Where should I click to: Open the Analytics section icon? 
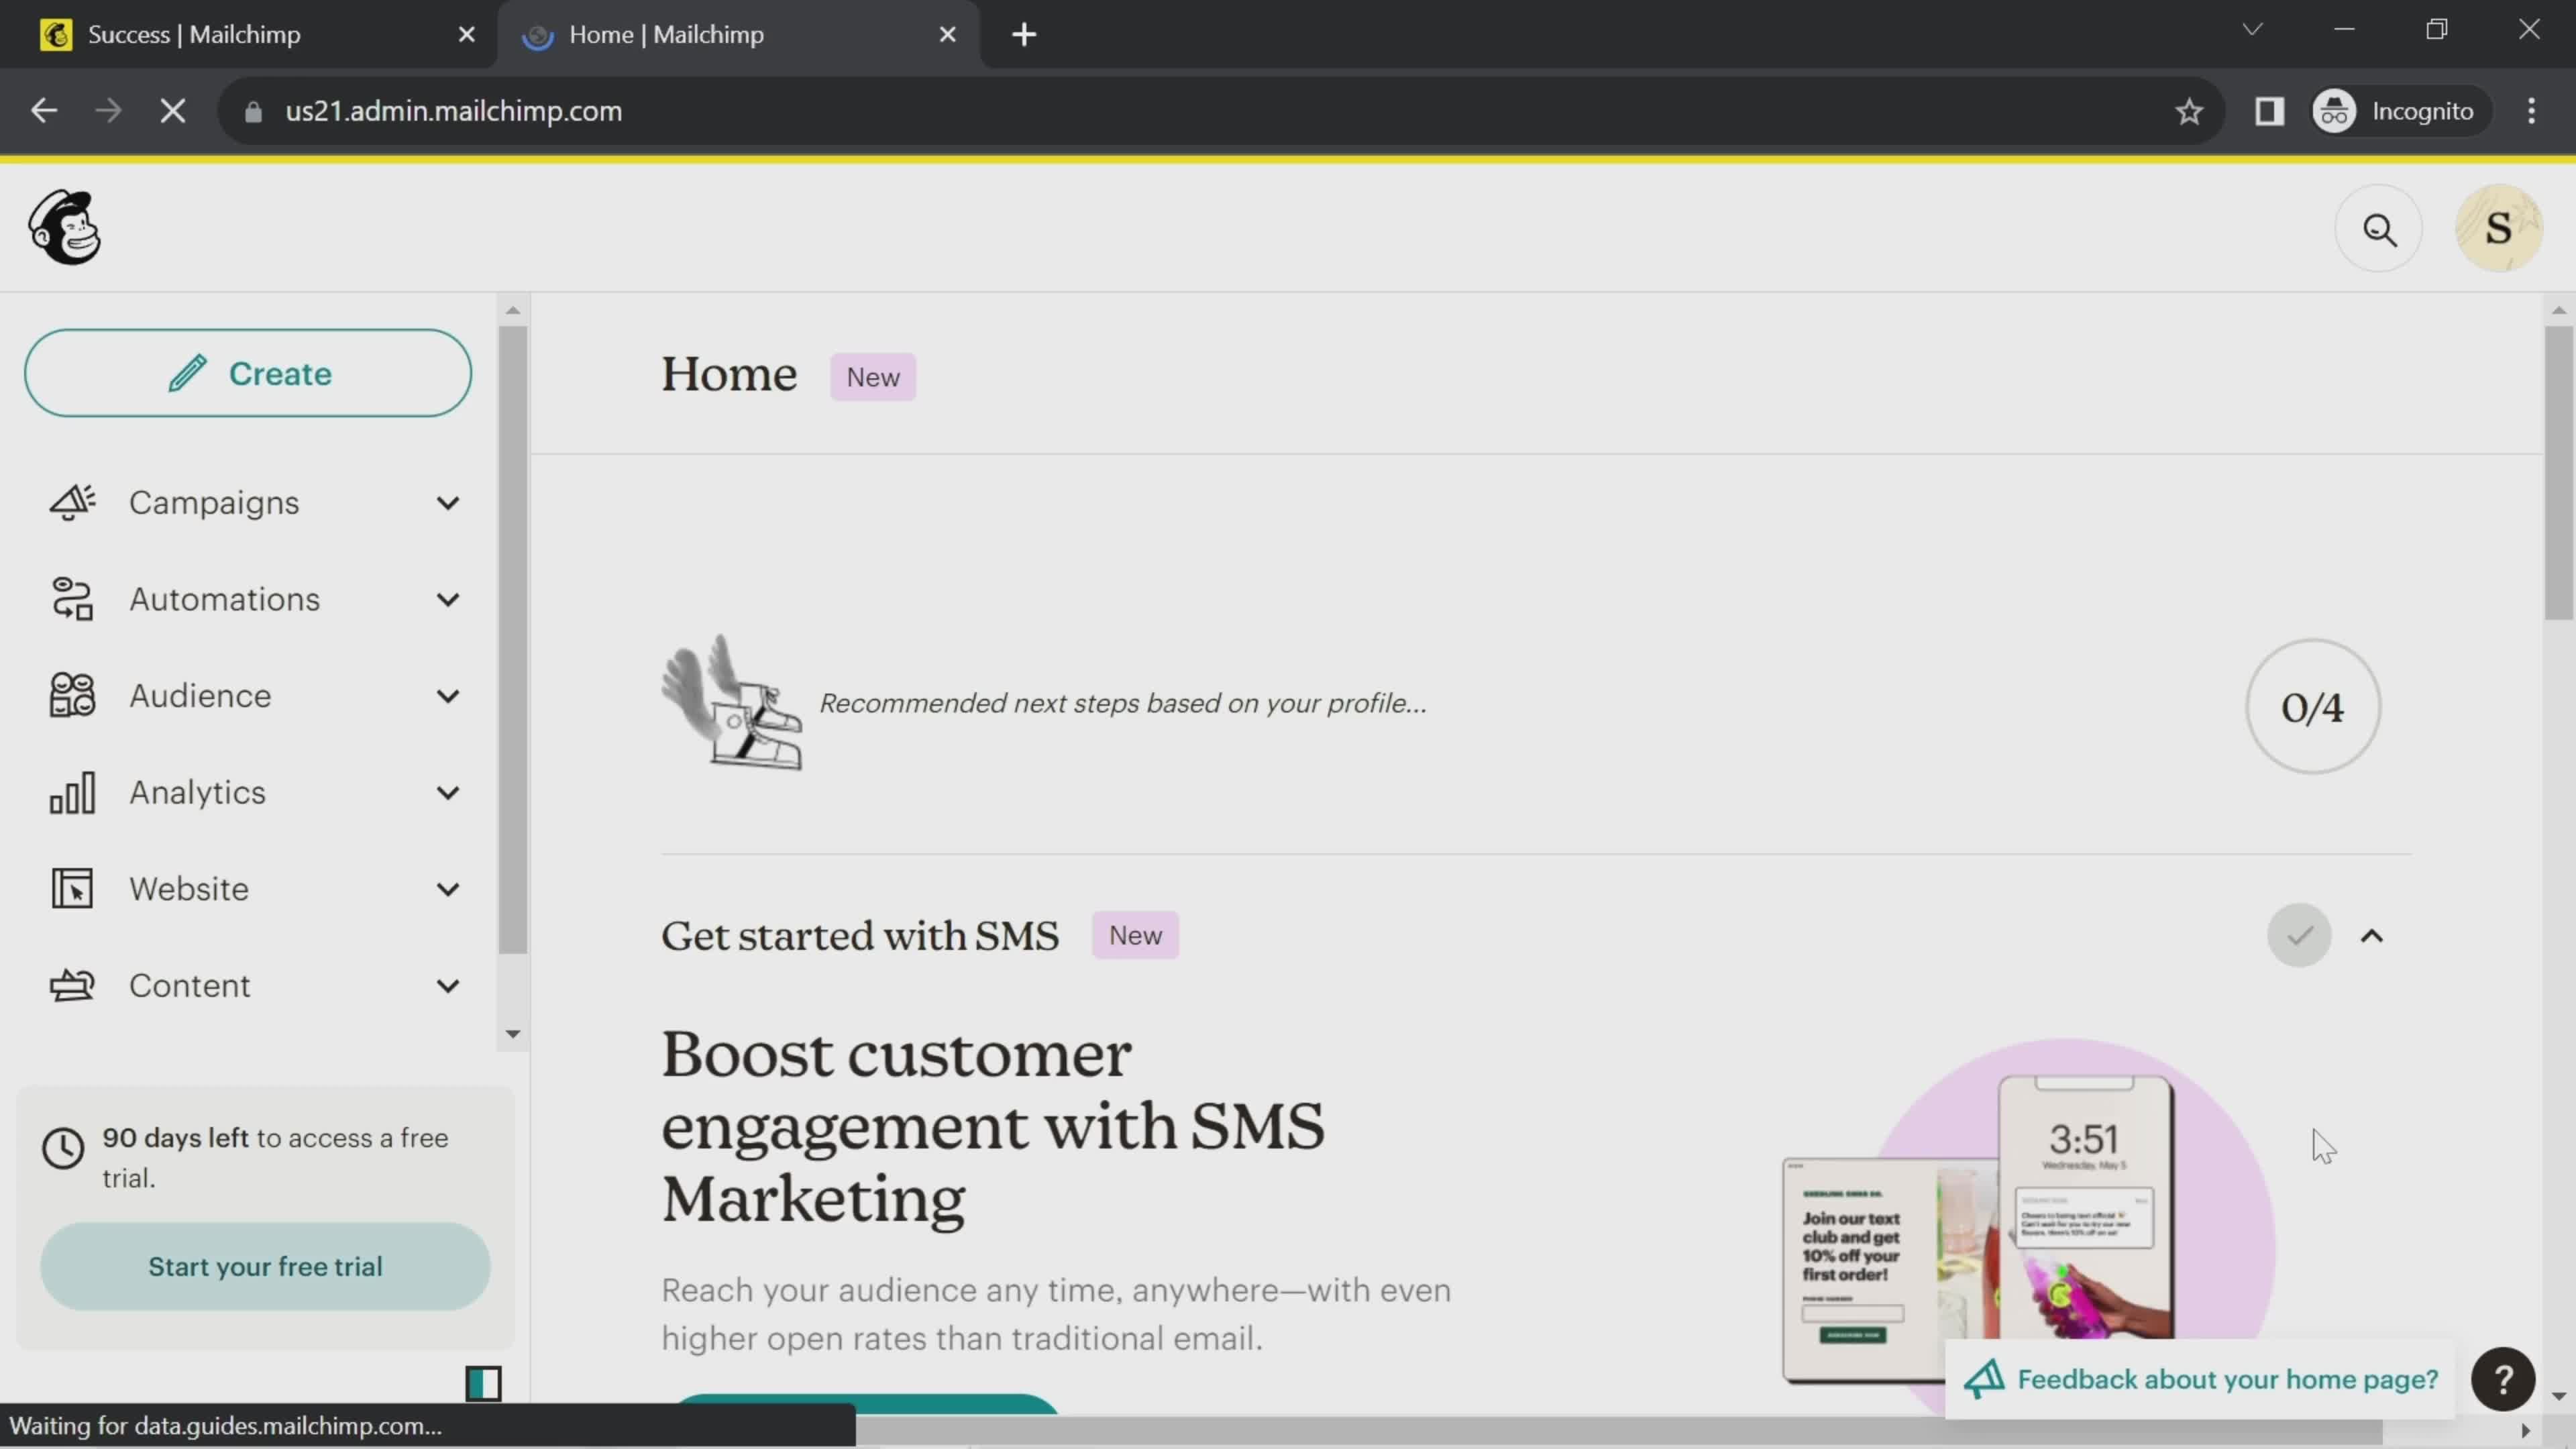tap(70, 791)
